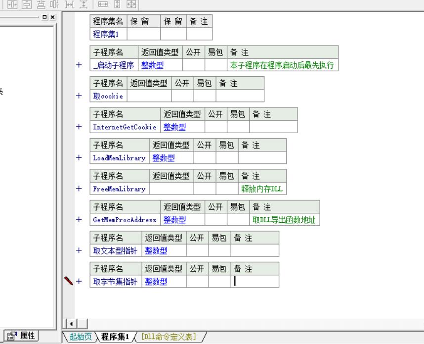
Task: Expand the InternetGetCookie subroutine
Action: (79, 127)
